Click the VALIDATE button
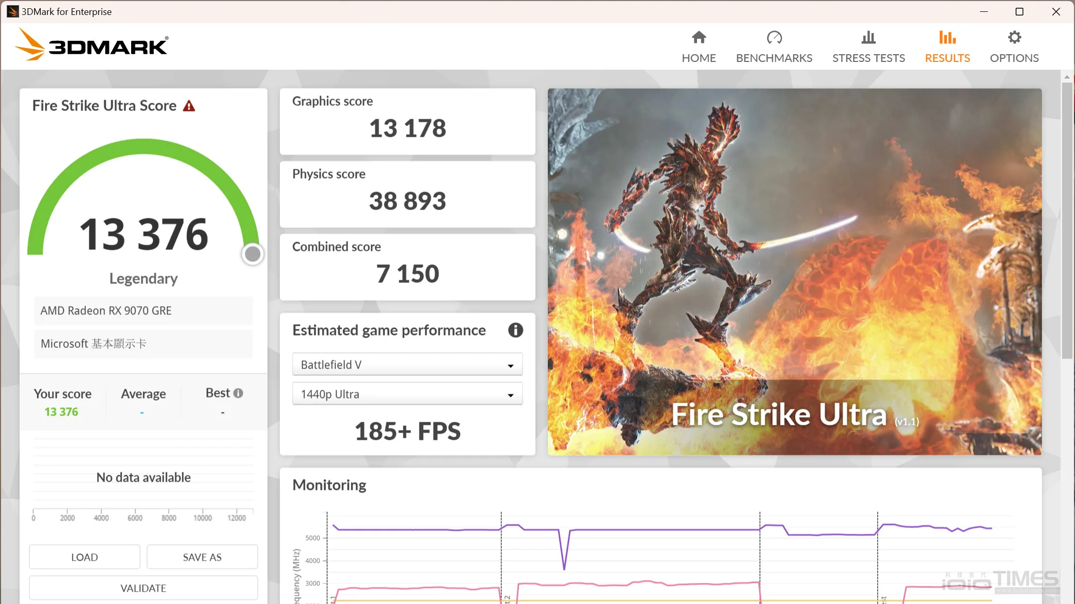The width and height of the screenshot is (1075, 604). tap(144, 588)
